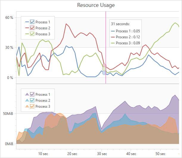This screenshot has width=182, height=158.
Task: Click the Resource Usage chart title
Action: 96,5
